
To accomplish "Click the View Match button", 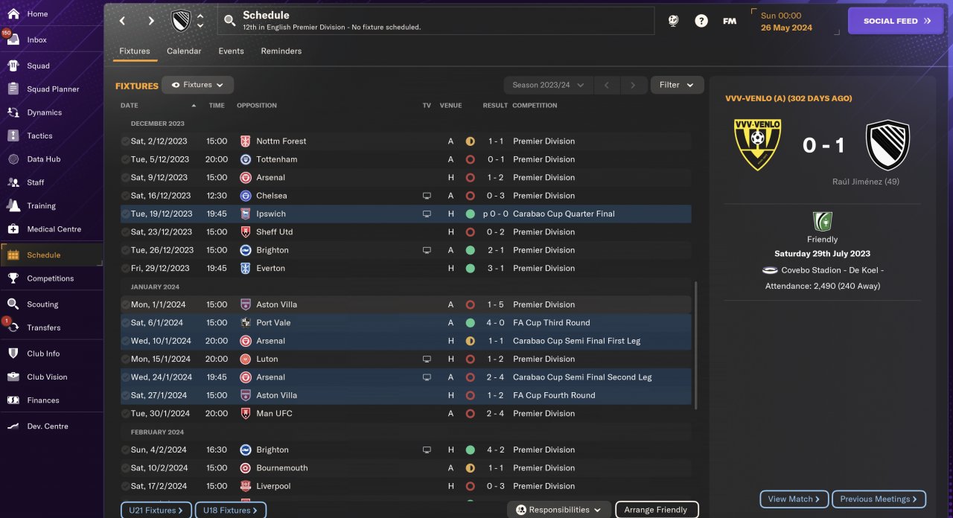I will point(794,499).
